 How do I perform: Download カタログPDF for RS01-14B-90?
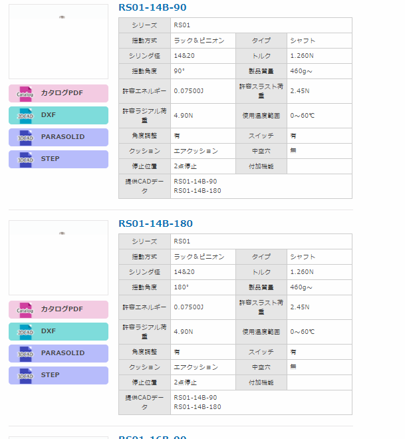click(x=59, y=93)
